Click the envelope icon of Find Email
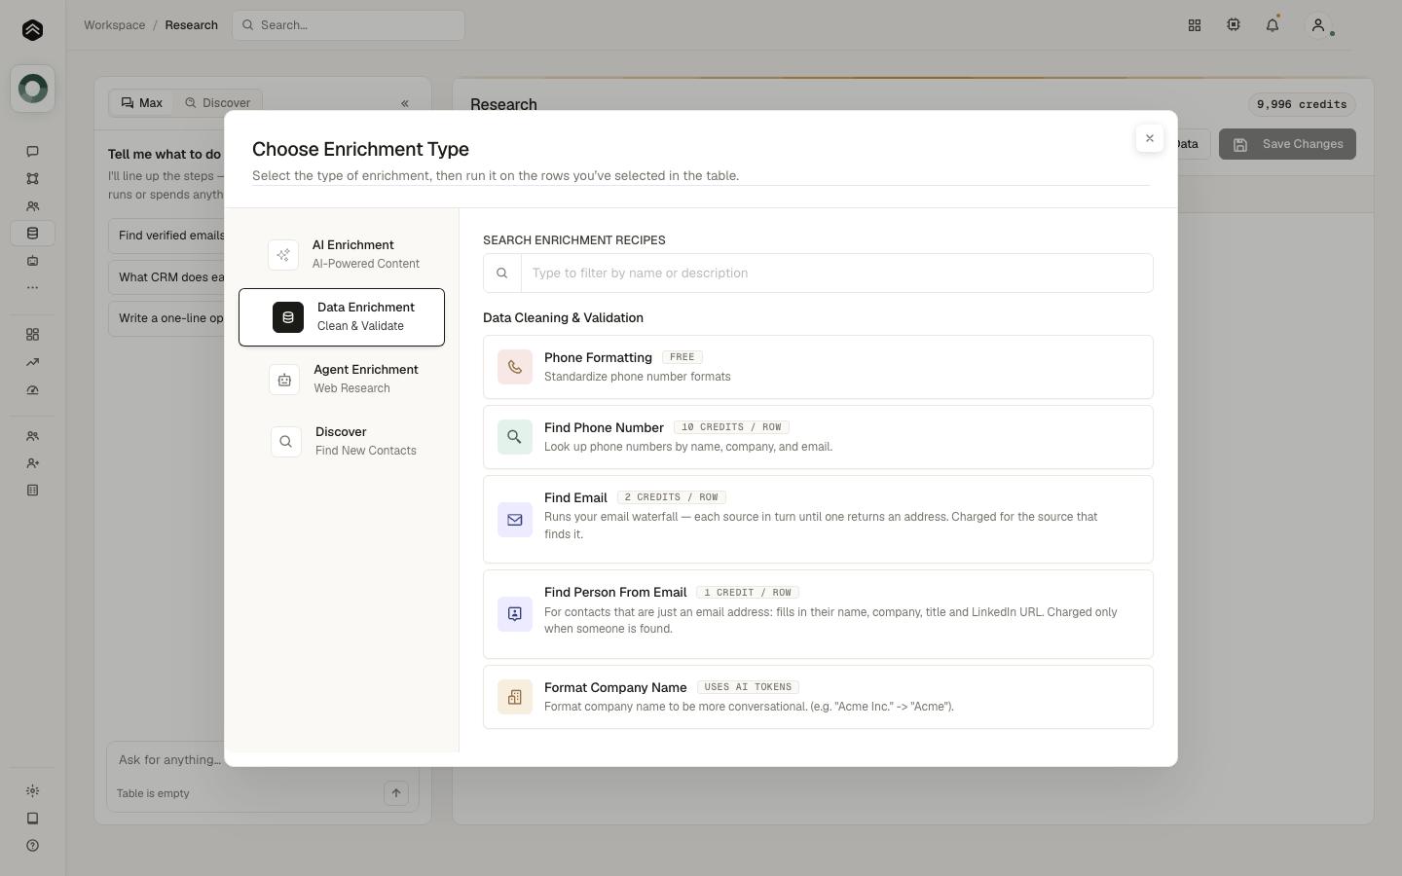1402x876 pixels. point(515,520)
